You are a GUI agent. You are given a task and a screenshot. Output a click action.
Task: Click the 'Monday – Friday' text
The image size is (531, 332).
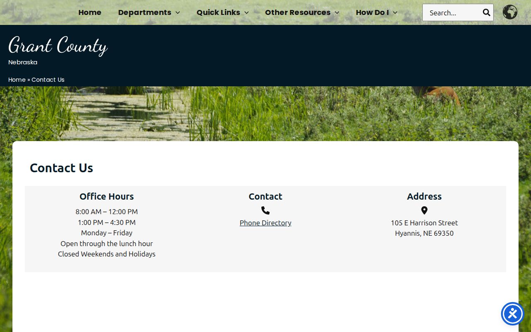point(107,233)
